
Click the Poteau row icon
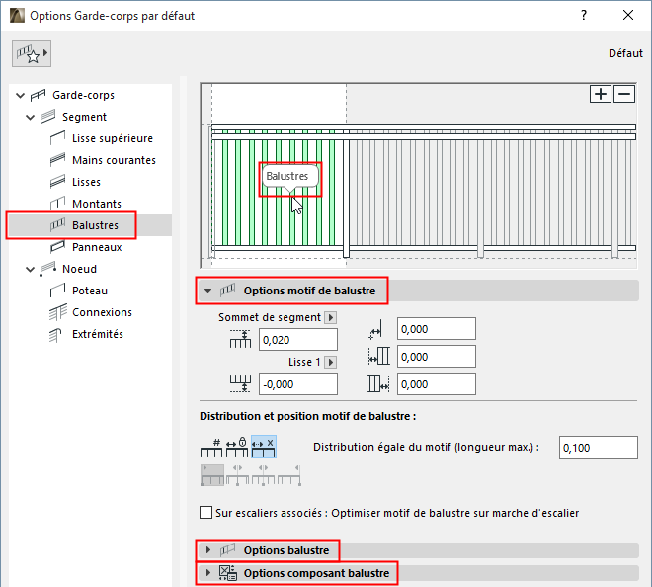tap(57, 290)
